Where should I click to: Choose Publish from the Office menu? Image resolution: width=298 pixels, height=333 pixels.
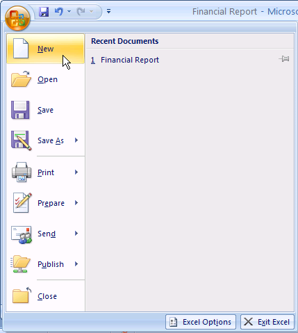[x=45, y=264]
